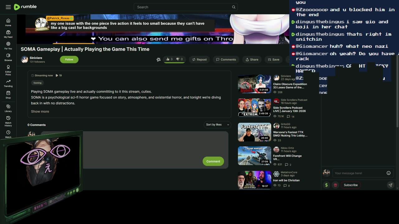Open gift options with the red gift icon
The width and height of the screenshot is (399, 224).
coord(335,185)
